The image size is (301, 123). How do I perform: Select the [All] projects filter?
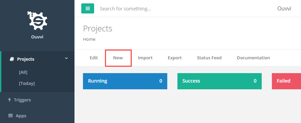pos(23,72)
